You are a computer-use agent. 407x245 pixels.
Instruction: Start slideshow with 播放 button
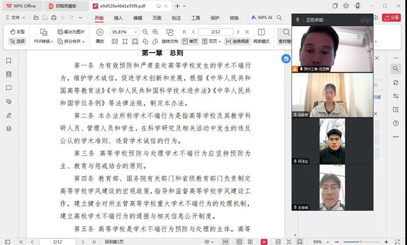pos(100,36)
